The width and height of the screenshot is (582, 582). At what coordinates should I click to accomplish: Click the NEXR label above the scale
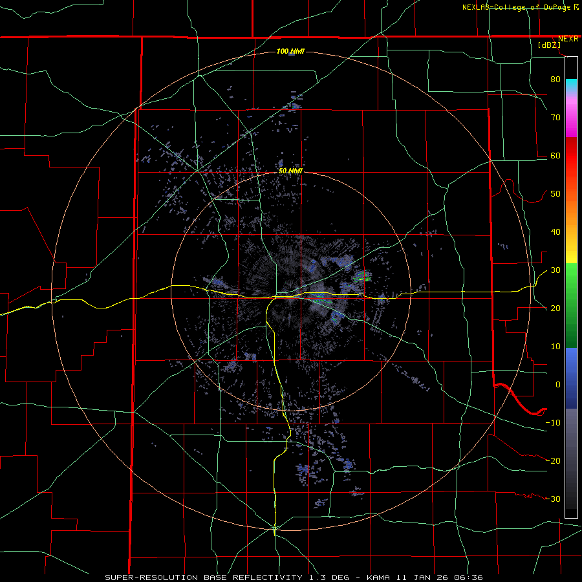(x=568, y=39)
